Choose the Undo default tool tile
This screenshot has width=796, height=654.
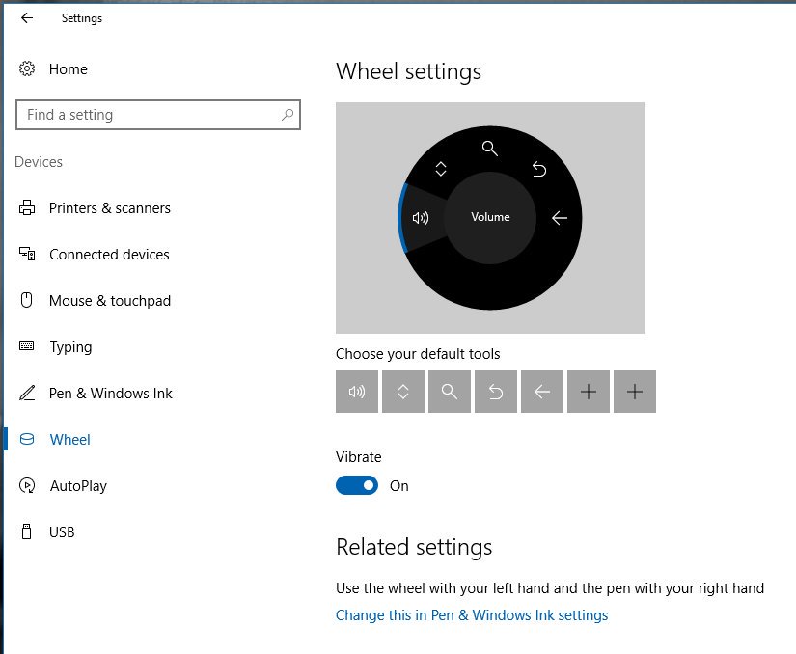[496, 392]
